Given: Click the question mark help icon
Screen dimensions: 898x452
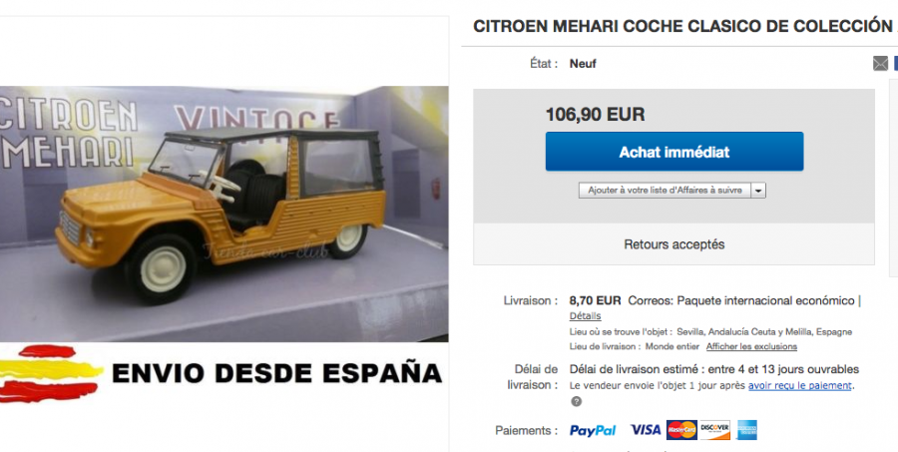Looking at the screenshot, I should click(x=576, y=401).
